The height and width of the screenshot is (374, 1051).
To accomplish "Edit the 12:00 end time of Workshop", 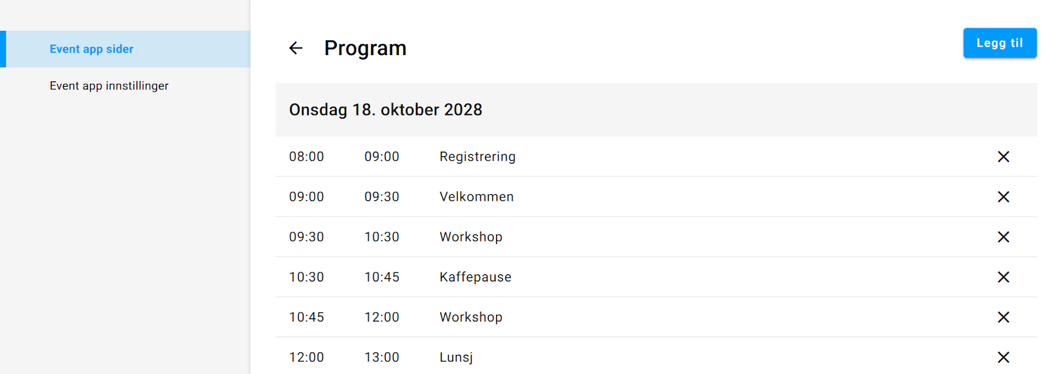I will coord(382,317).
